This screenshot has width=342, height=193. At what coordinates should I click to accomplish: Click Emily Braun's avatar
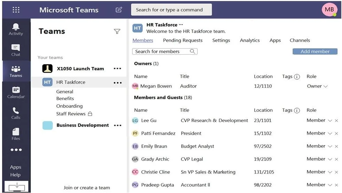tap(135, 146)
